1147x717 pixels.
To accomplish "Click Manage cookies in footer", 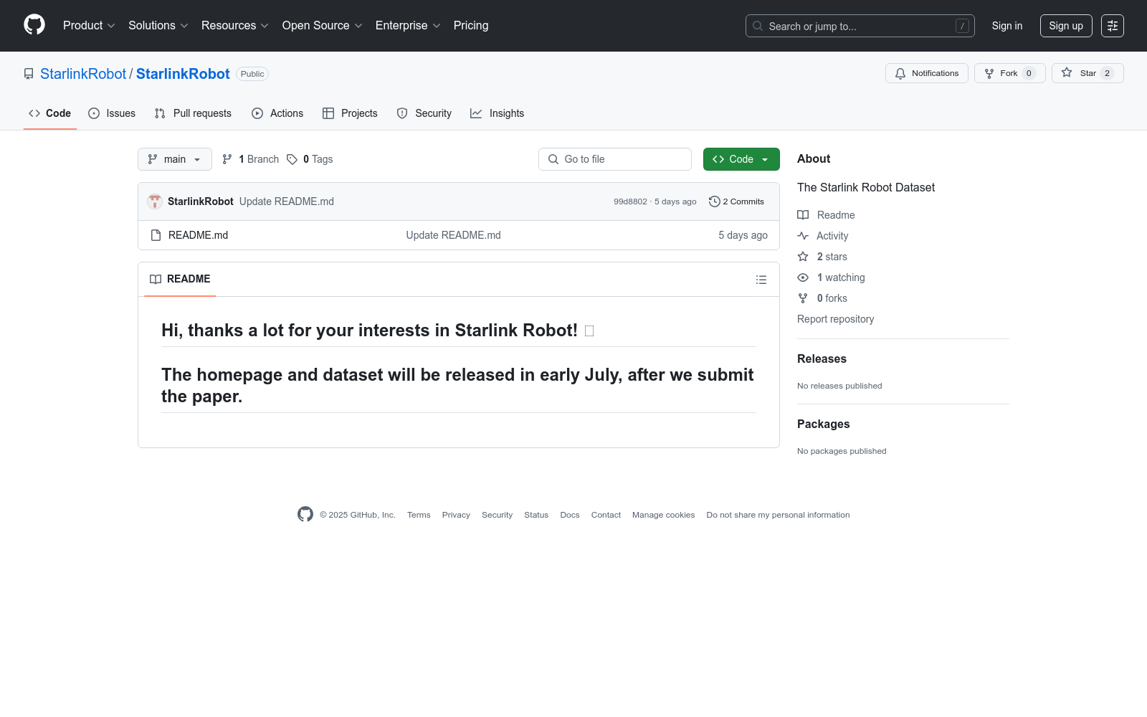I will [x=663, y=515].
